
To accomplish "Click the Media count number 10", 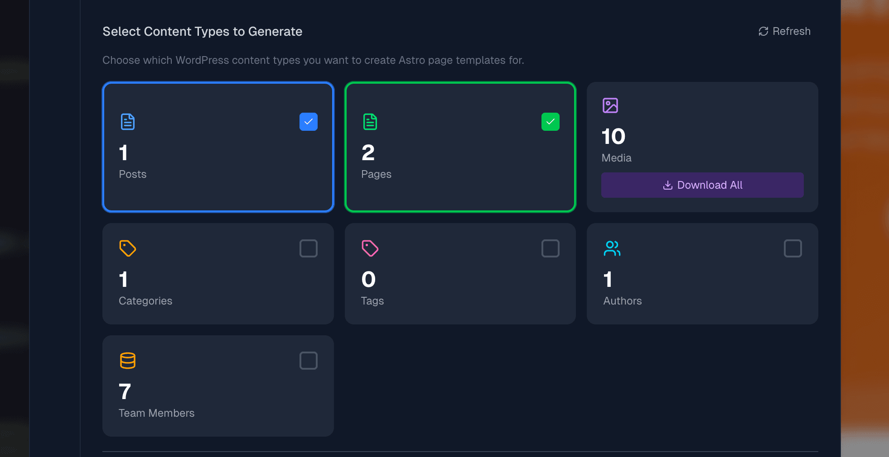I will (x=614, y=136).
